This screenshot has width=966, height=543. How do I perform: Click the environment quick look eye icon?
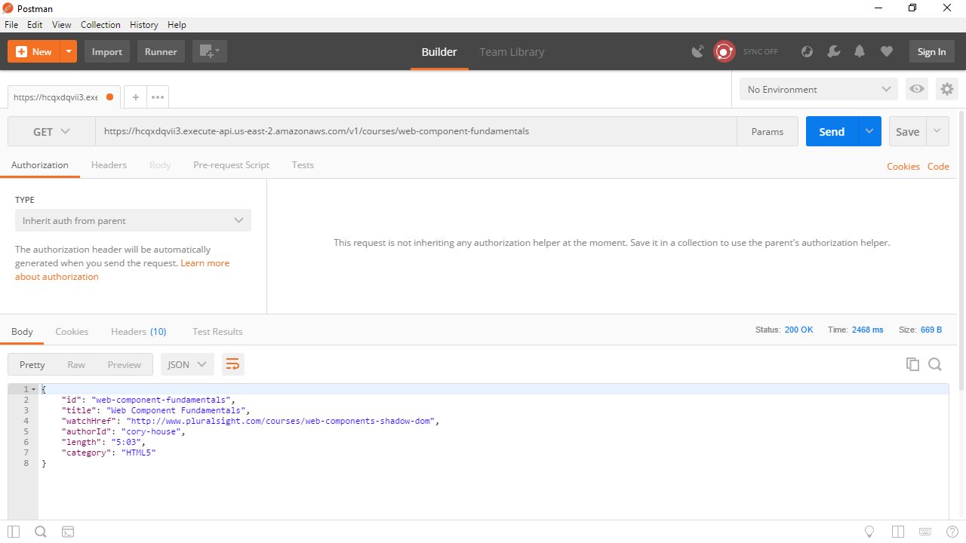917,89
